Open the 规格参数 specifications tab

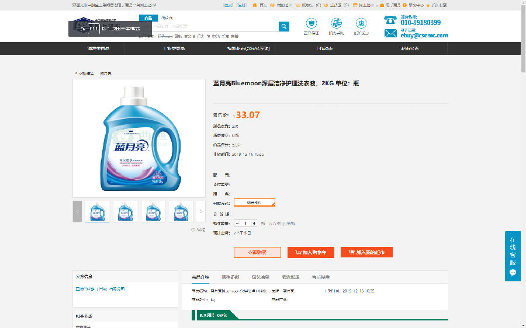point(230,277)
